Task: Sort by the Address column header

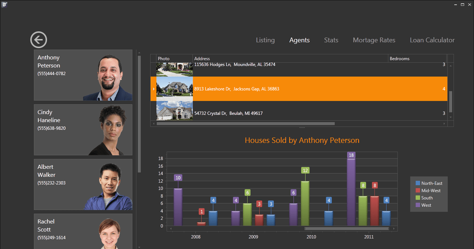Action: tap(290, 58)
